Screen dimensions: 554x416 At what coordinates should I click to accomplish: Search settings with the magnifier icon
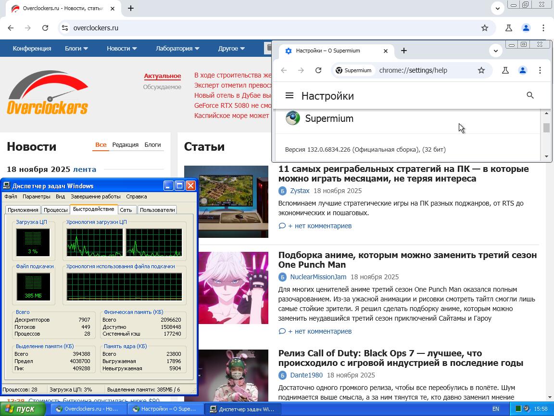530,95
